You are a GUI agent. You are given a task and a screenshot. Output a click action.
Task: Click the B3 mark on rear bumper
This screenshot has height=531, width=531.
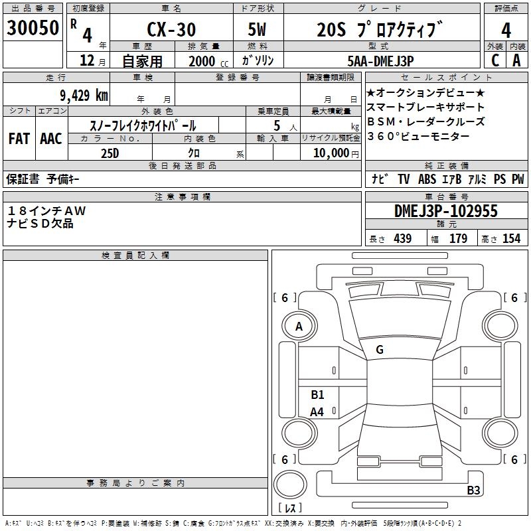473,490
